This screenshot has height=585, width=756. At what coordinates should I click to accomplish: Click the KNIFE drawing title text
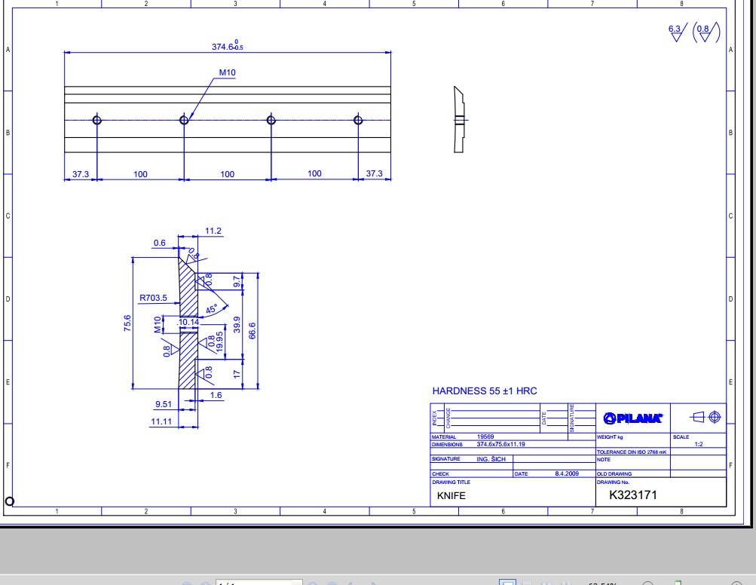(451, 496)
